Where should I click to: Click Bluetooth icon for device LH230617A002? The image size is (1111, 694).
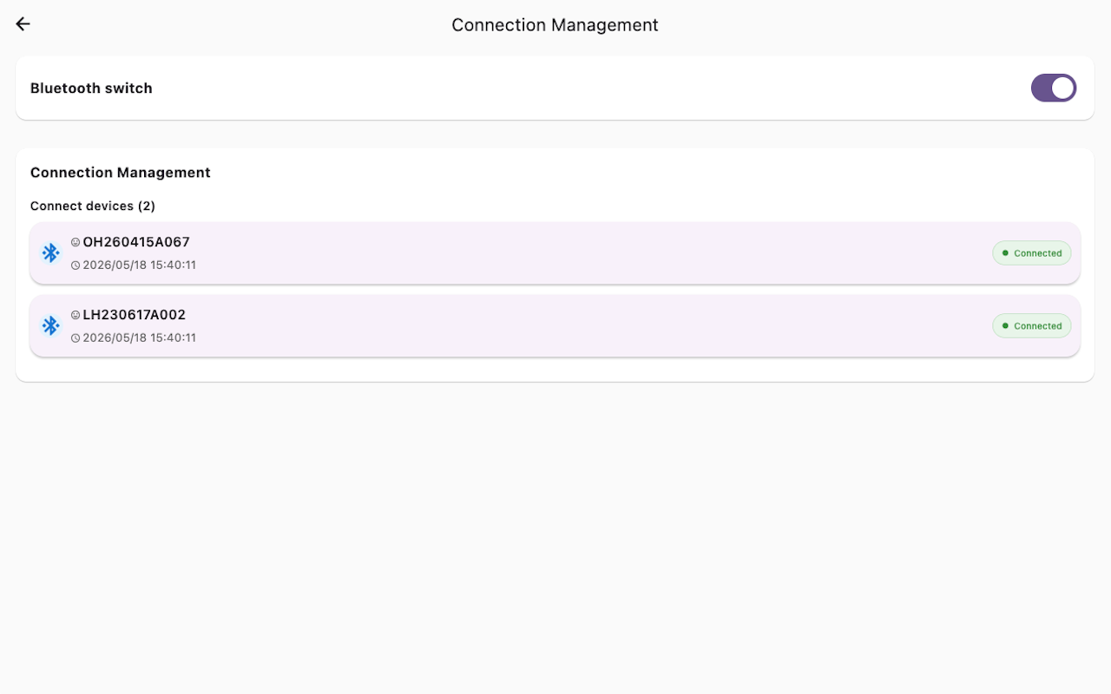pos(50,325)
